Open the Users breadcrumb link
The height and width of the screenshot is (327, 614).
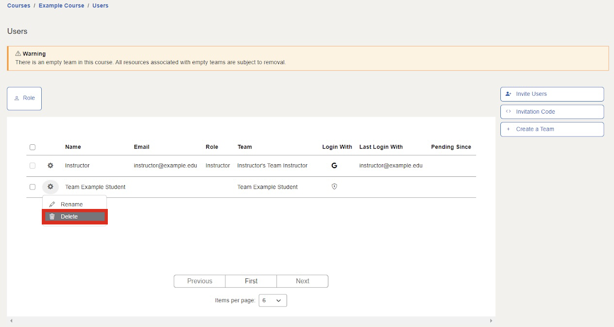(x=100, y=6)
